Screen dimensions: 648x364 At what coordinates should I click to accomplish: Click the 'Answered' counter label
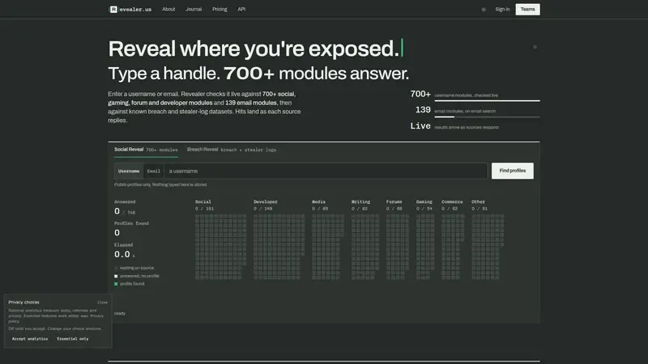point(125,201)
